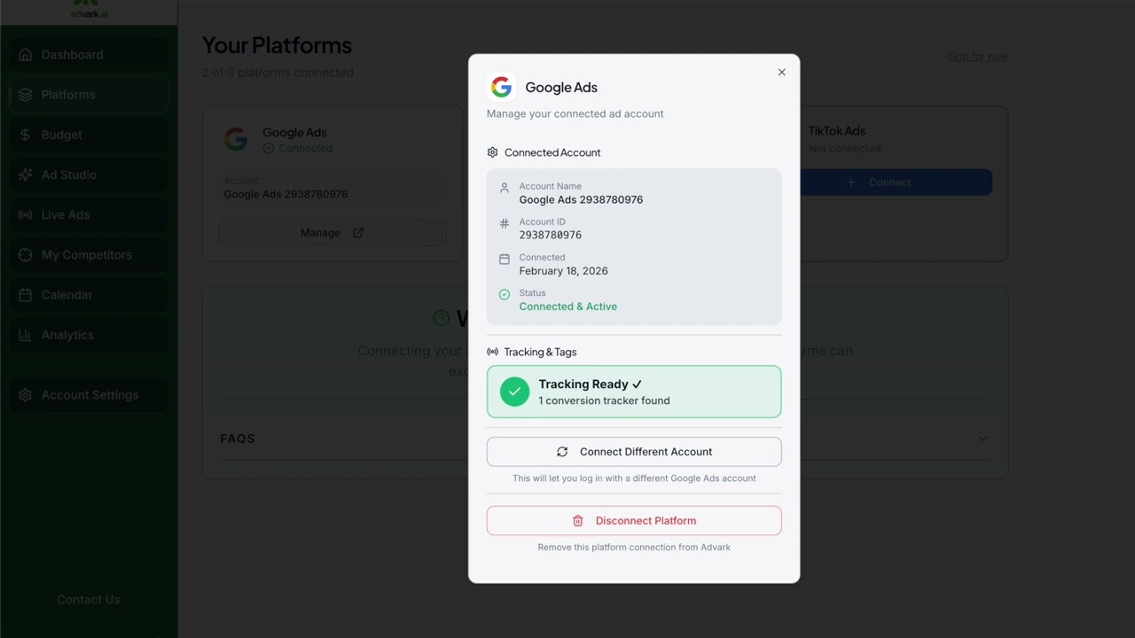Click Account ID value 2938780976
Image resolution: width=1135 pixels, height=638 pixels.
click(551, 236)
